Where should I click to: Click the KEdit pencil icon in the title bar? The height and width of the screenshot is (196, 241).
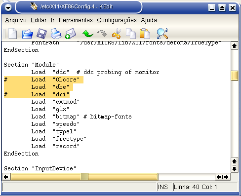[x=34, y=6]
